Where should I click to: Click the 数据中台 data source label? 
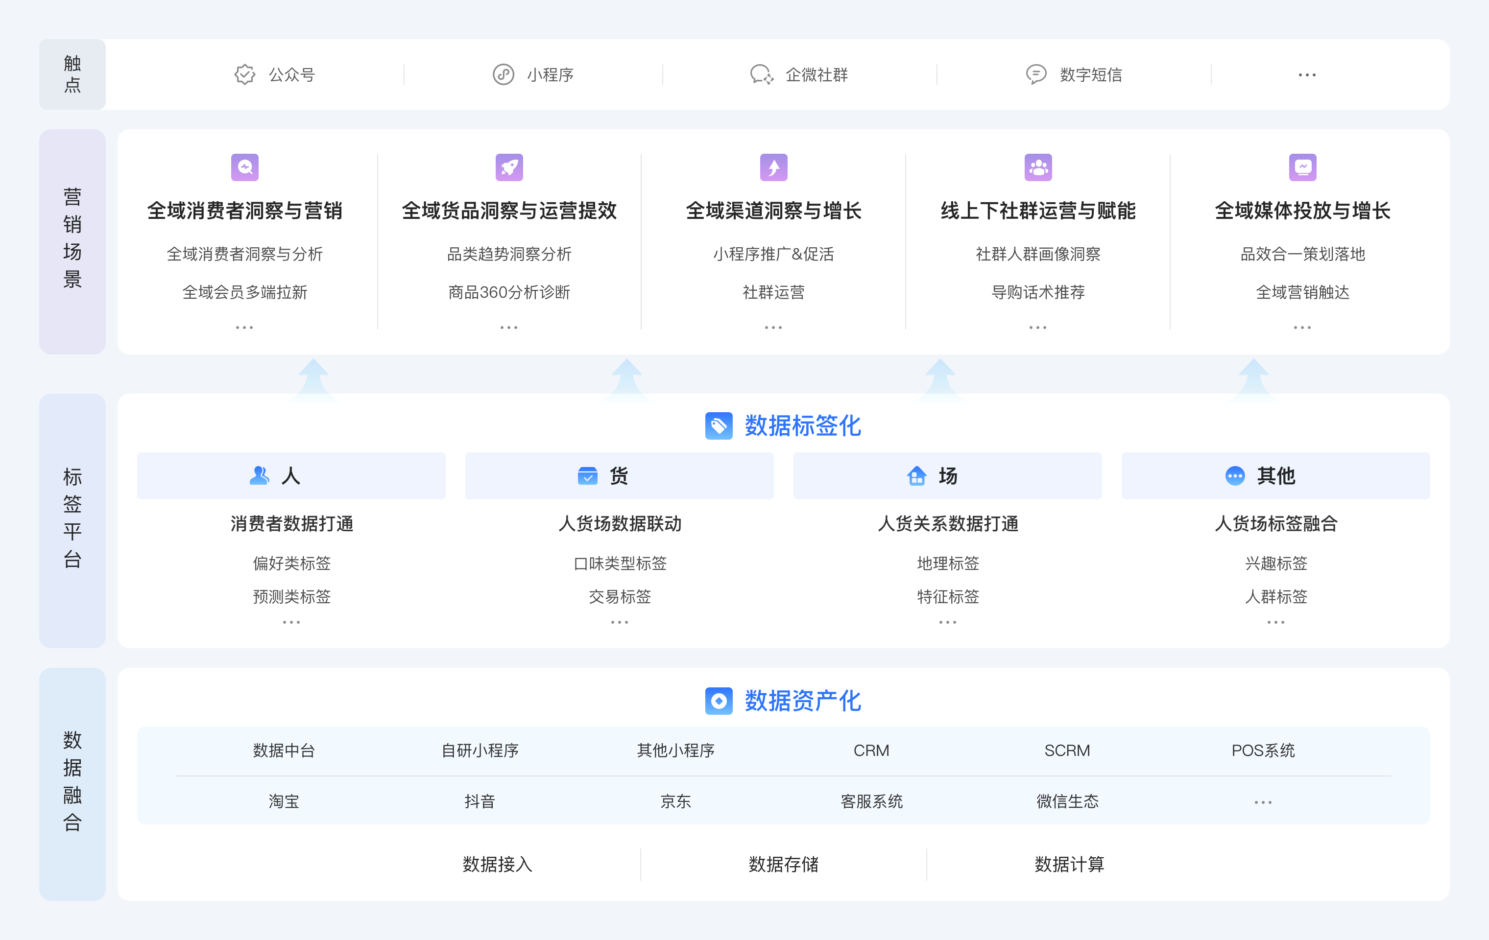coord(284,750)
